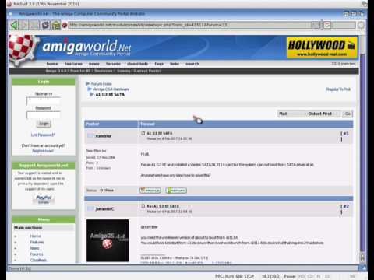Screen dimensions: 374x280
Task: Click the HD indicator in the emulator status bar
Action: pyautogui.click(x=302, y=276)
